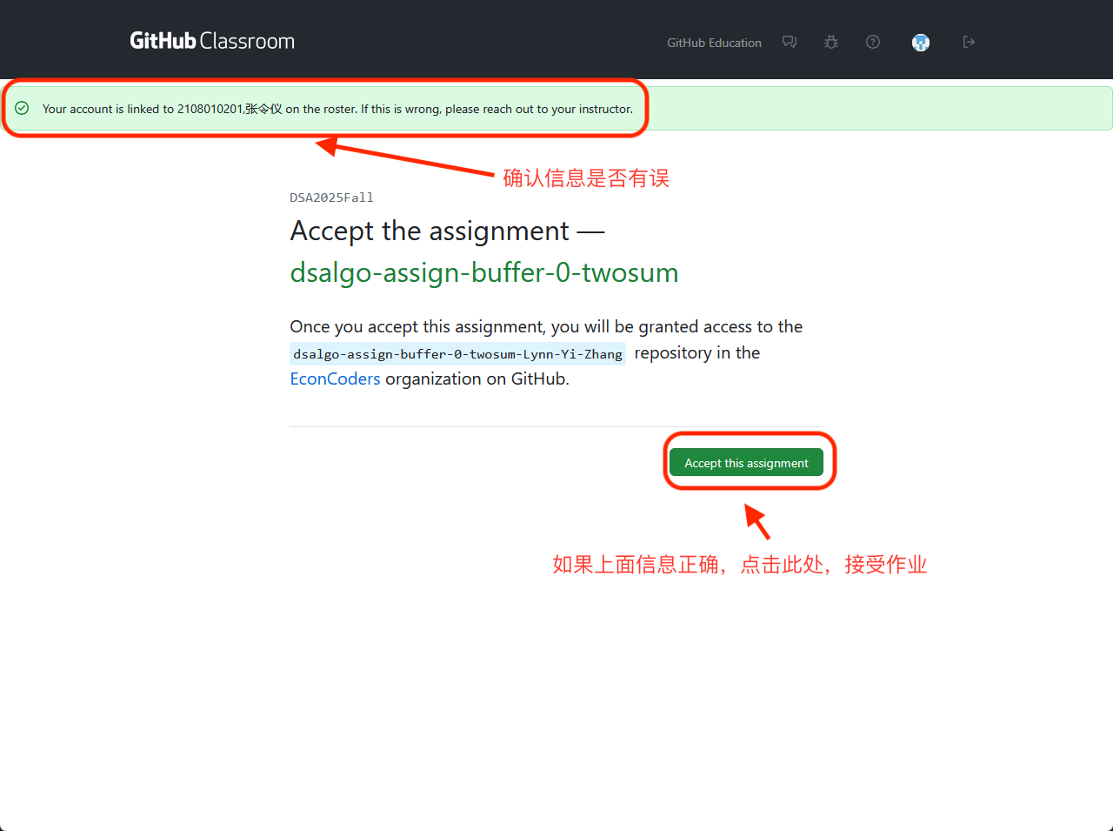Click the dsalgo-assign-buffer-0-twosum assignment title
The width and height of the screenshot is (1113, 831).
(x=483, y=272)
